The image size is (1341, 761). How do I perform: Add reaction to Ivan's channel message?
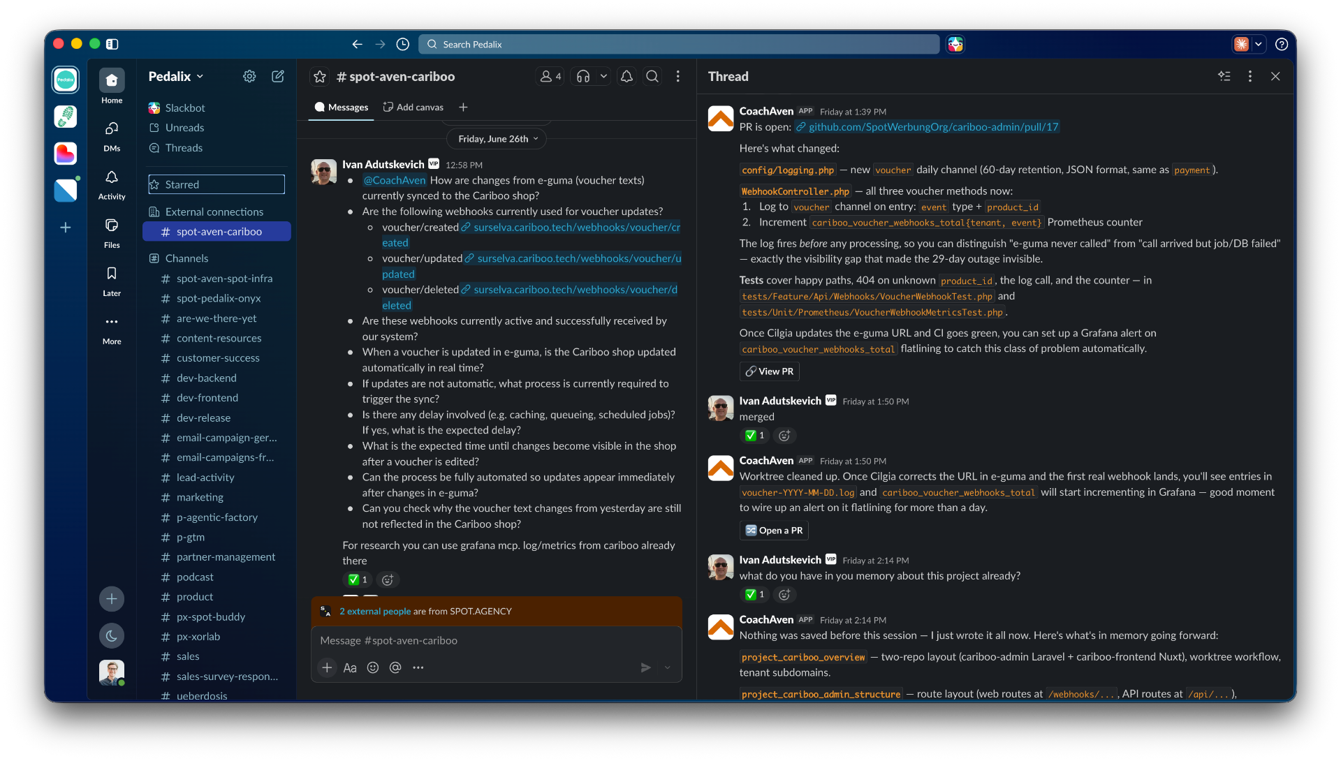click(x=388, y=579)
